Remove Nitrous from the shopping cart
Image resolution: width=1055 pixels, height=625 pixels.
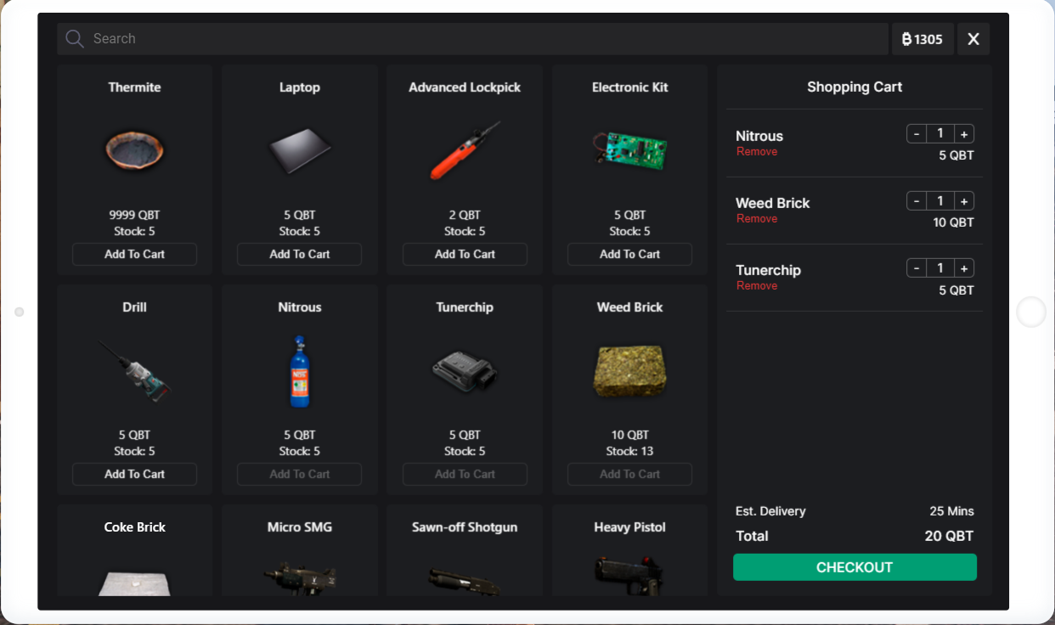757,152
